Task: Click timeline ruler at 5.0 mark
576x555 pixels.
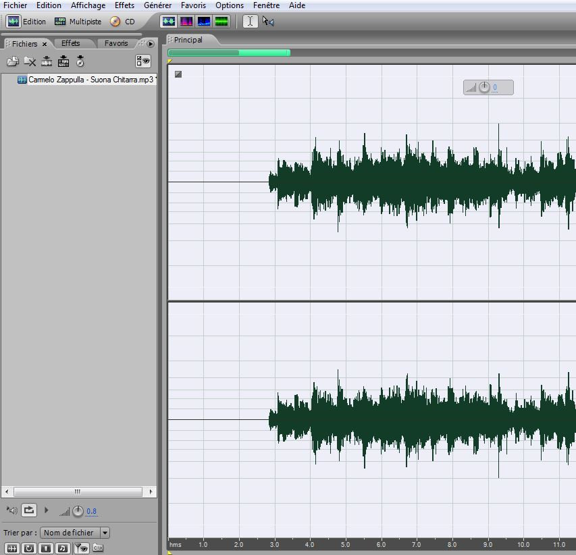Action: pyautogui.click(x=345, y=544)
